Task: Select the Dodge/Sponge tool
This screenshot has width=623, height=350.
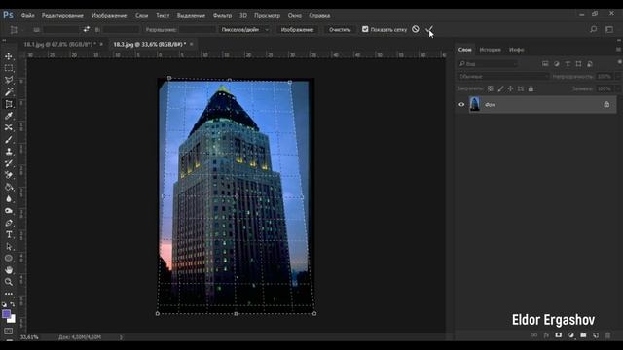Action: pyautogui.click(x=9, y=211)
